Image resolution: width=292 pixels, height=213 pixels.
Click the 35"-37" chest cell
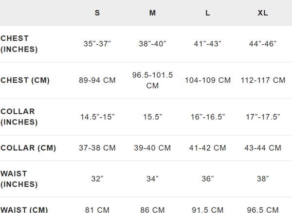click(x=97, y=44)
